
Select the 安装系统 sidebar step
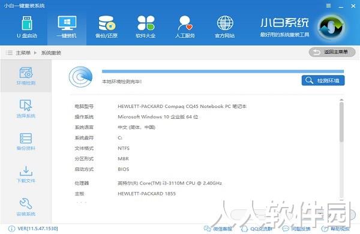click(26, 207)
